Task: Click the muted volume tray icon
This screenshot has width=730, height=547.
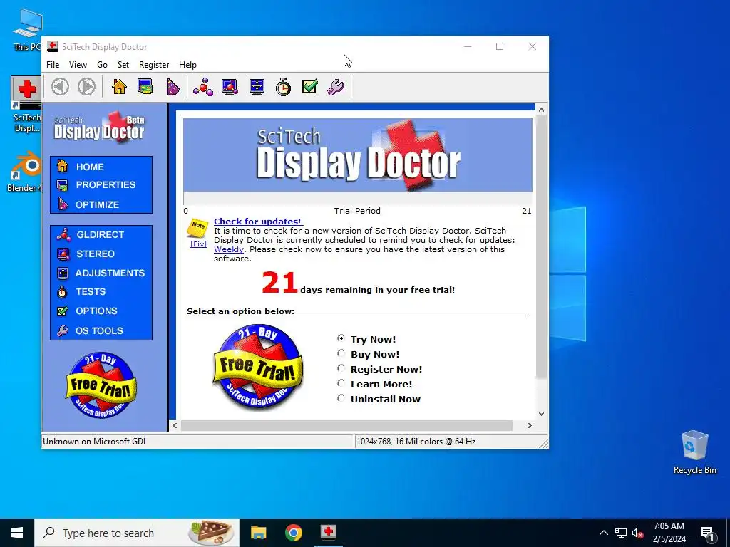Action: coord(637,533)
